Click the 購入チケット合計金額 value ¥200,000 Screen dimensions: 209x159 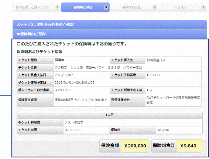coord(63,90)
